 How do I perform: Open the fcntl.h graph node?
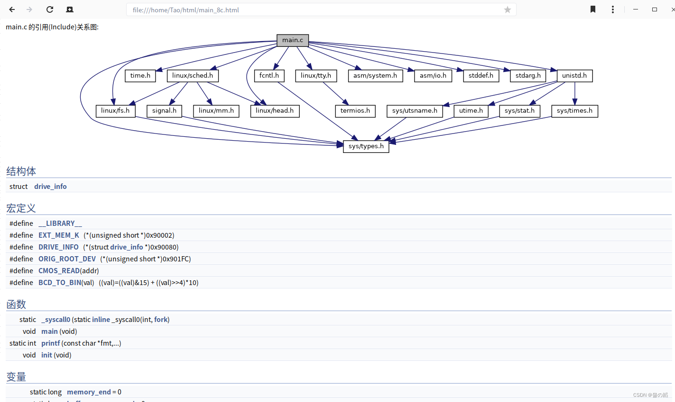269,76
